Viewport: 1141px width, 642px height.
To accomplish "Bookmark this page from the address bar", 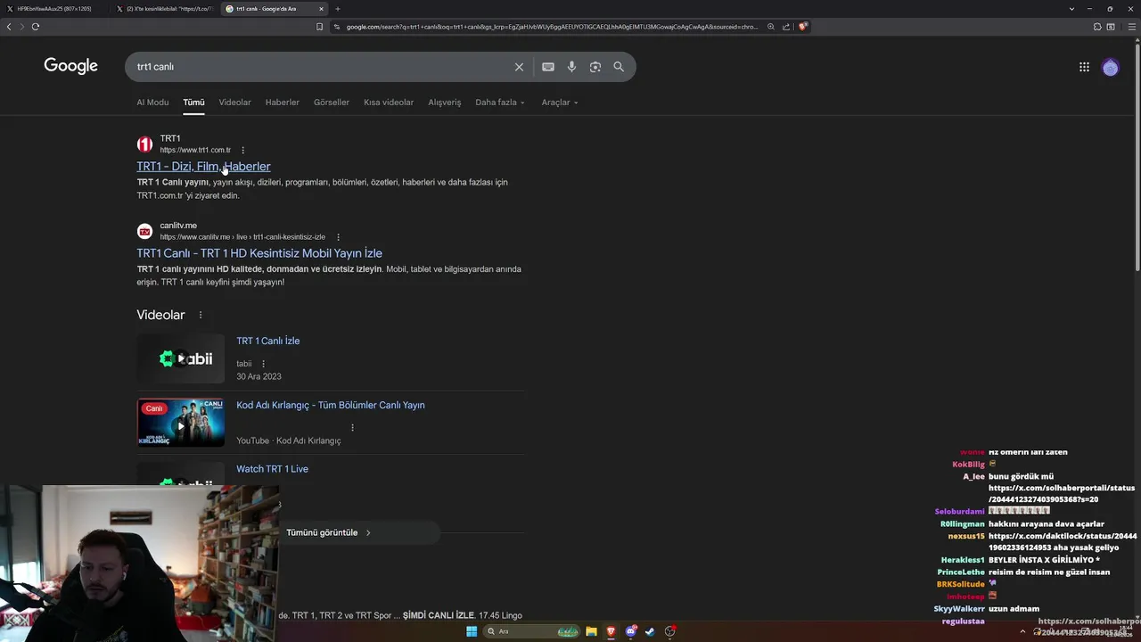I will [x=319, y=27].
